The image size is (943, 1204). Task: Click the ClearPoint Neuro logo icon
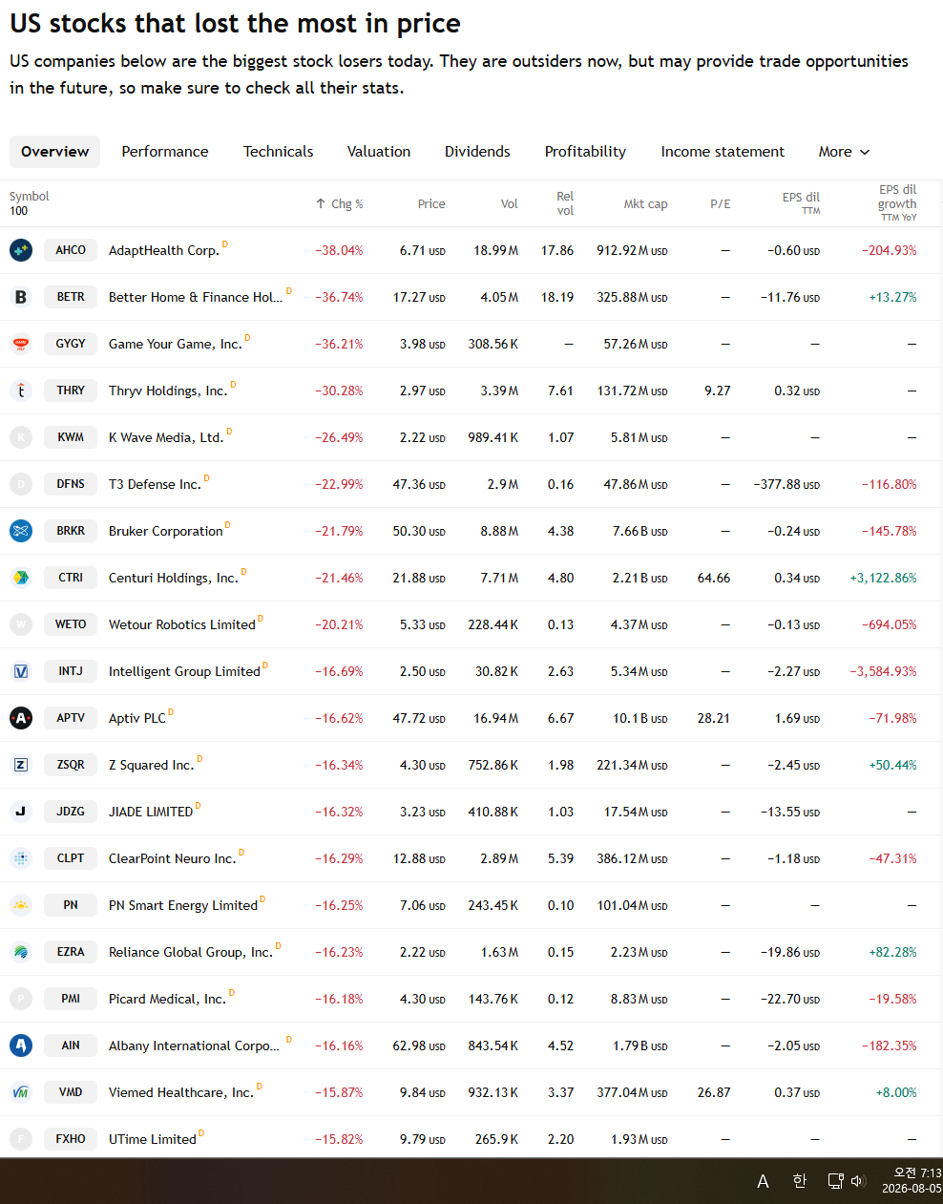pos(21,858)
